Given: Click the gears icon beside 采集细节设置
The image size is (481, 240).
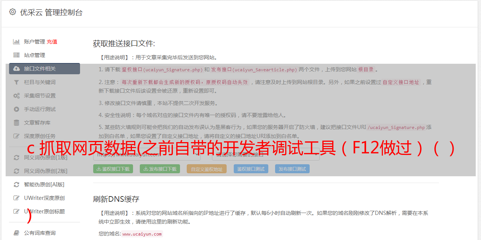Looking at the screenshot, I should pos(17,96).
